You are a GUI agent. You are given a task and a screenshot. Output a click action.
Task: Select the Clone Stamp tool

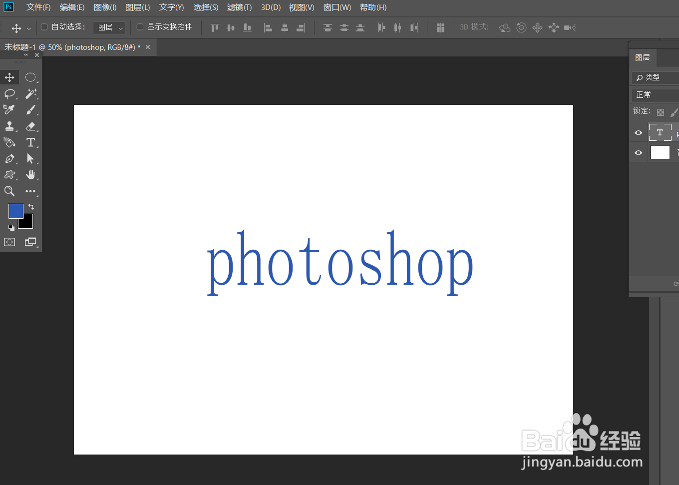point(9,126)
